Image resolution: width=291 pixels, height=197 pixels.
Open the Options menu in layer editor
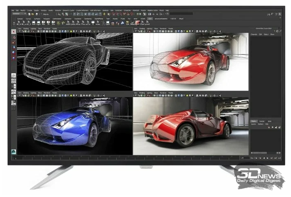[x=260, y=124]
